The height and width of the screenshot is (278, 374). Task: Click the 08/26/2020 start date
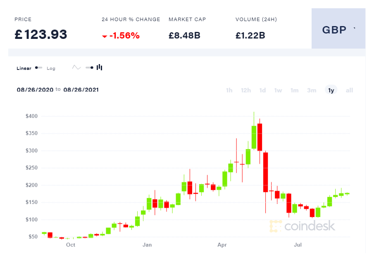click(35, 90)
